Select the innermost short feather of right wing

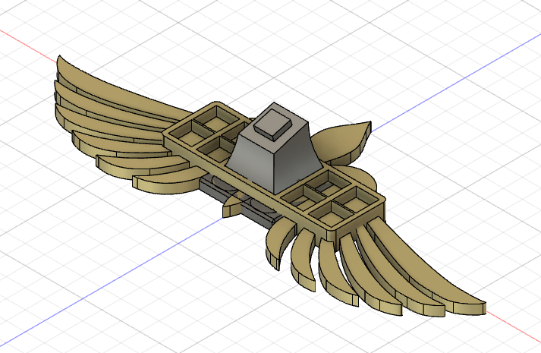pos(276,244)
